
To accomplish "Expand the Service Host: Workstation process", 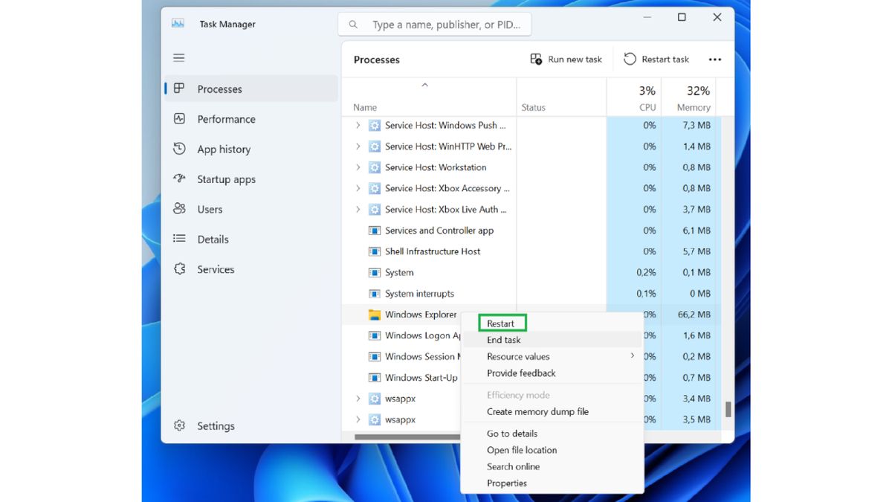I will (x=358, y=167).
